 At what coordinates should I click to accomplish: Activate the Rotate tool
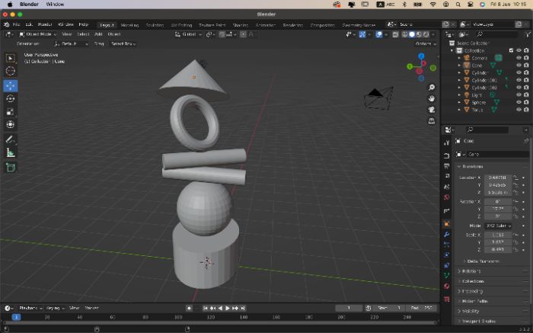11,98
